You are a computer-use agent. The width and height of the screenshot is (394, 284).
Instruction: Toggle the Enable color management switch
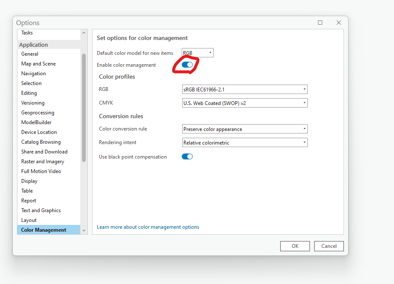pos(187,65)
